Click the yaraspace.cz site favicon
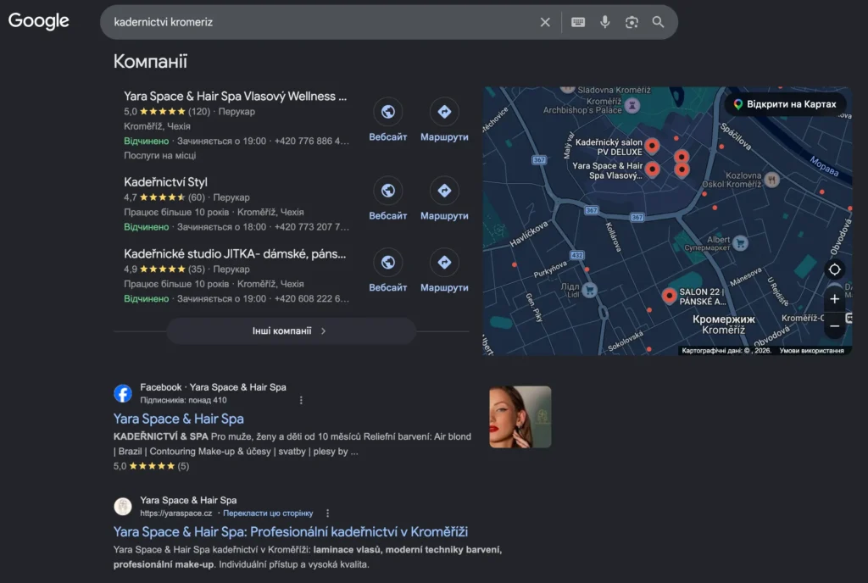This screenshot has height=583, width=868. click(123, 506)
